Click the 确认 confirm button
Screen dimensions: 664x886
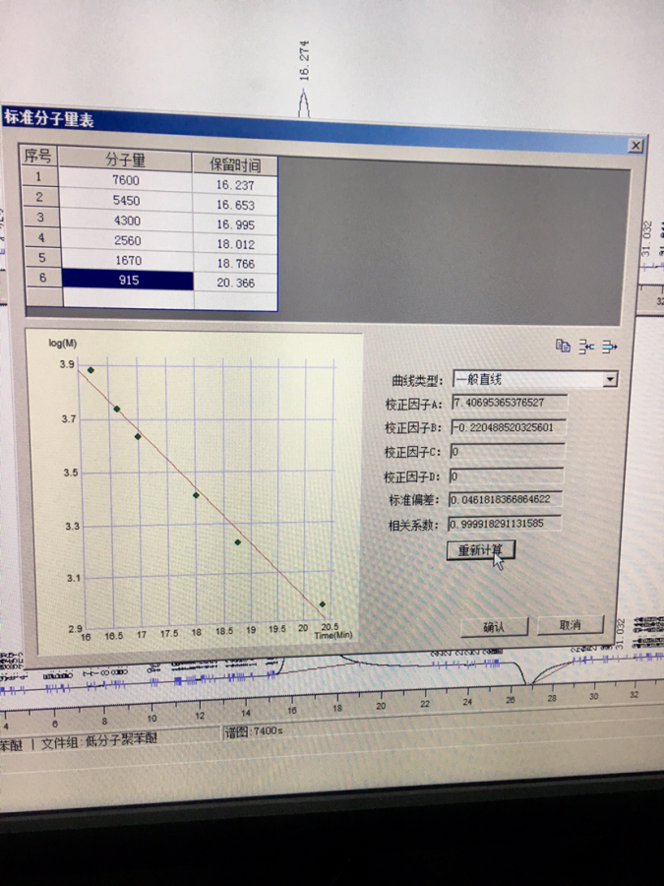pos(494,626)
